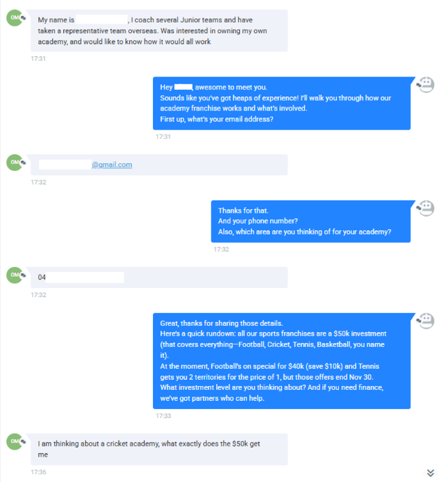
Task: Click the 17:33 timestamp below the franchise rundown
Action: point(163,416)
